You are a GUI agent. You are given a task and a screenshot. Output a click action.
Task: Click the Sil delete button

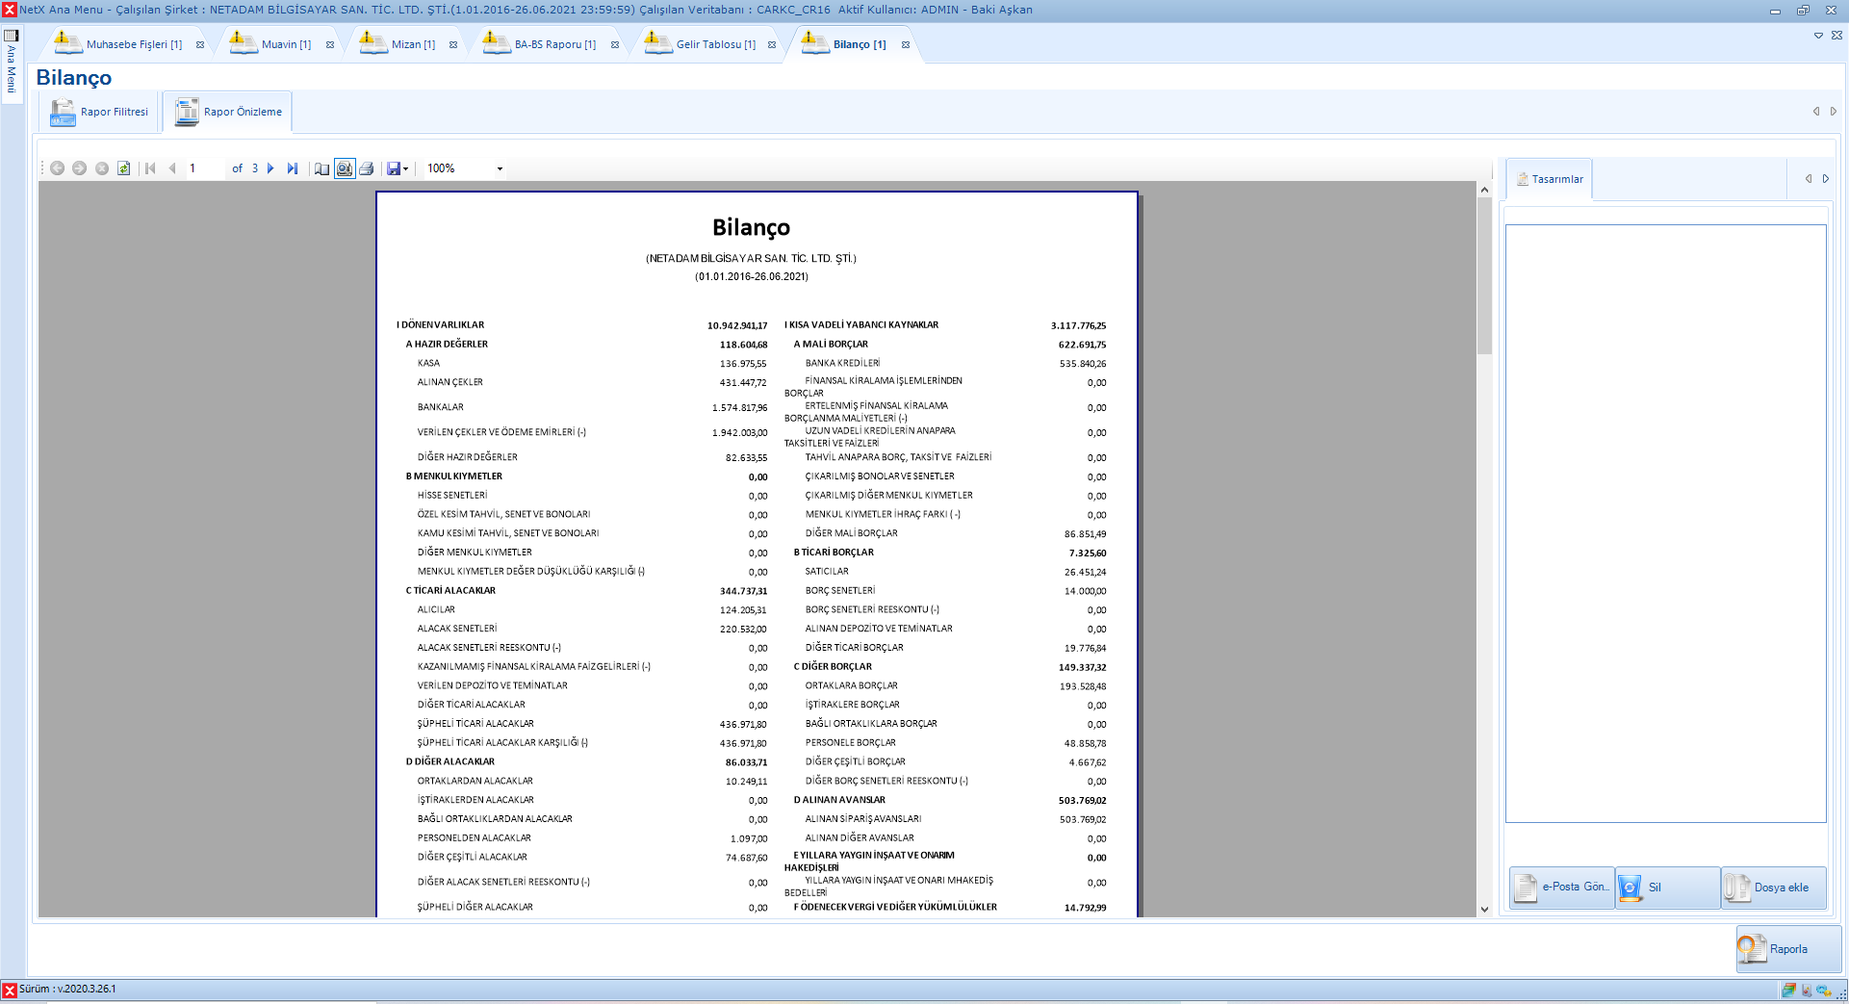coord(1667,888)
